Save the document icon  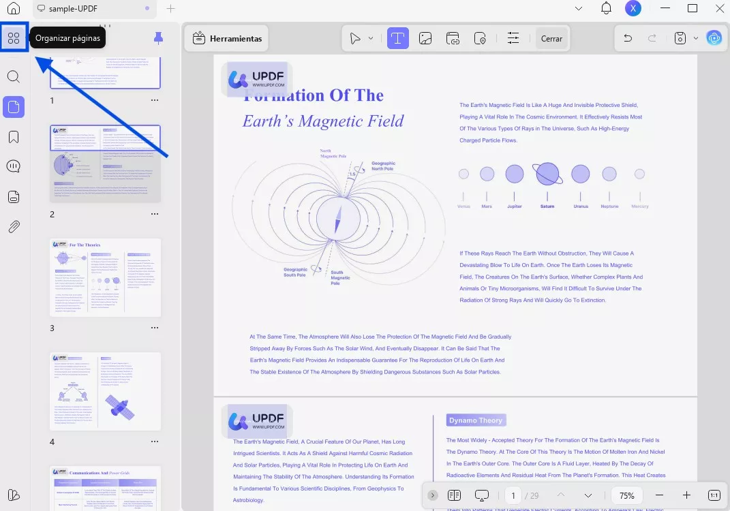(680, 38)
